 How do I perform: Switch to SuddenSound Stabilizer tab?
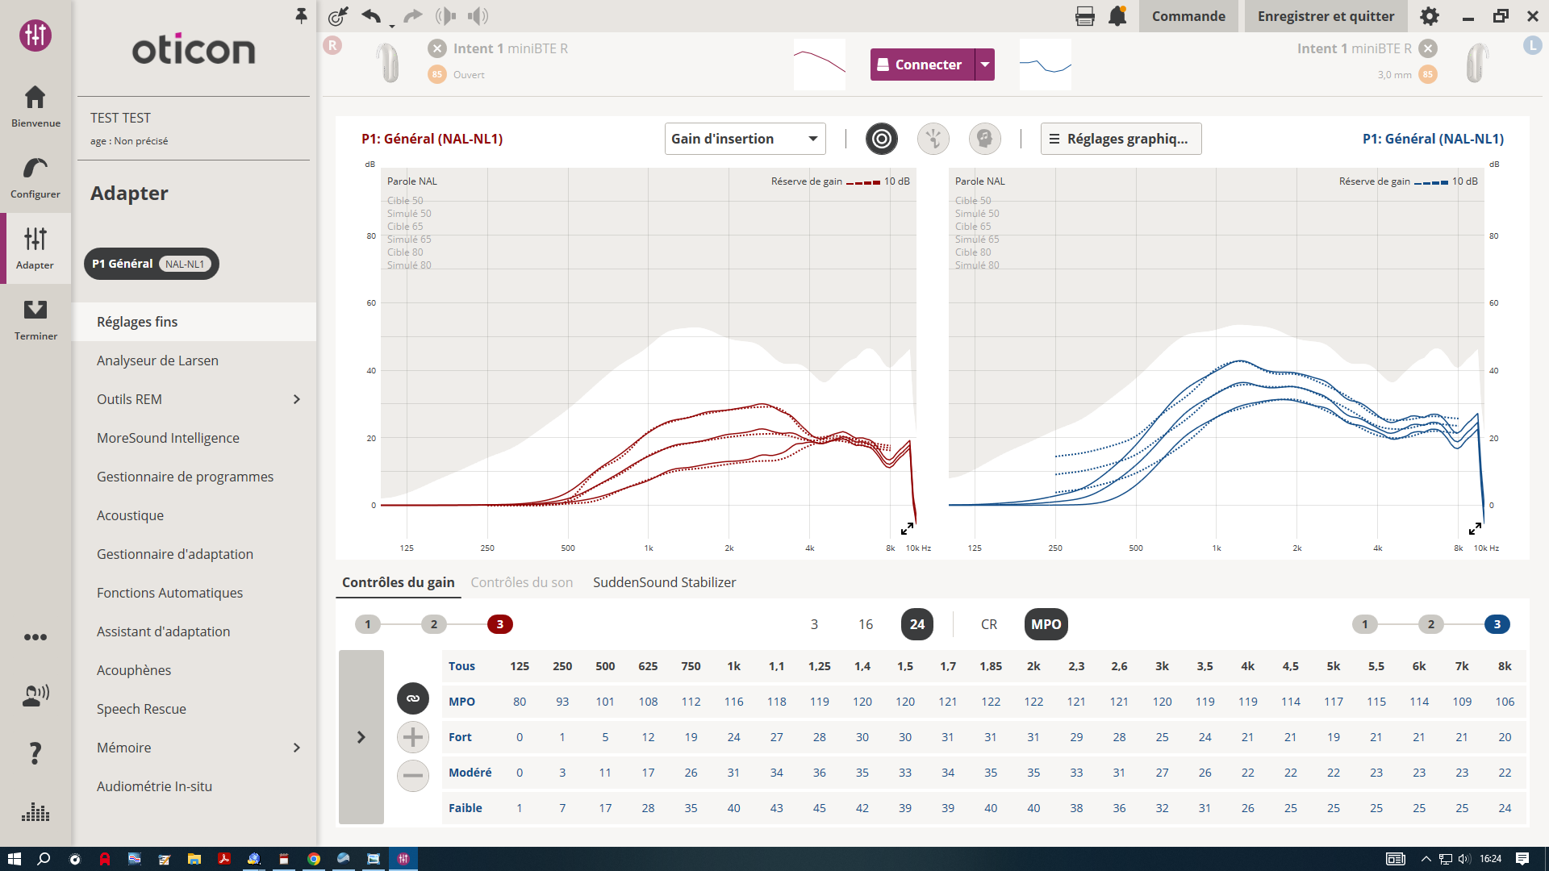[x=664, y=582]
